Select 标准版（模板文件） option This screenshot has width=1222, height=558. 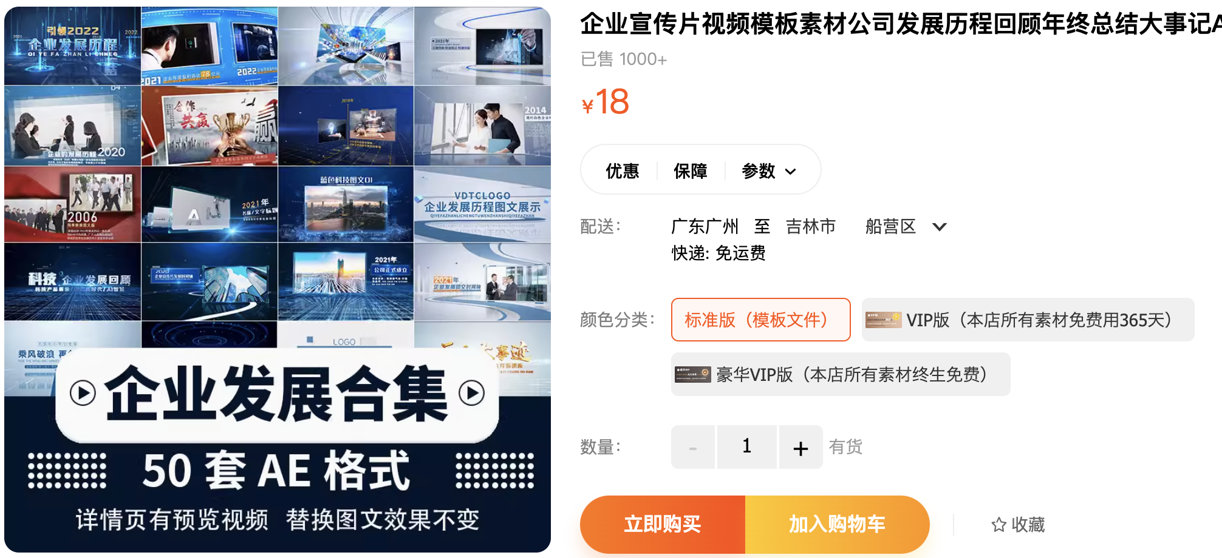point(760,320)
